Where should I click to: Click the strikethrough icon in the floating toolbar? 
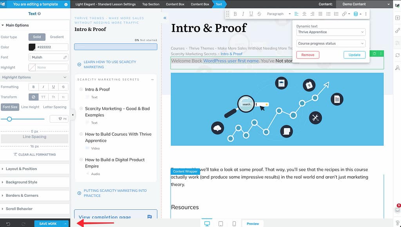tap(259, 14)
